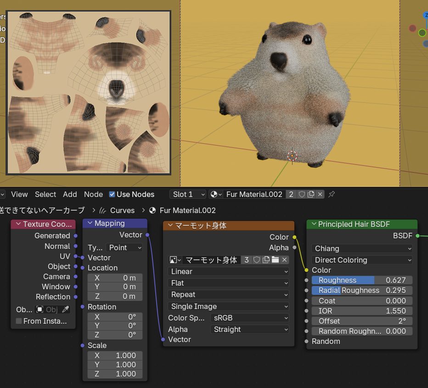The height and width of the screenshot is (388, 428).
Task: Unlink Fur Material.002 with the X icon
Action: pos(320,194)
